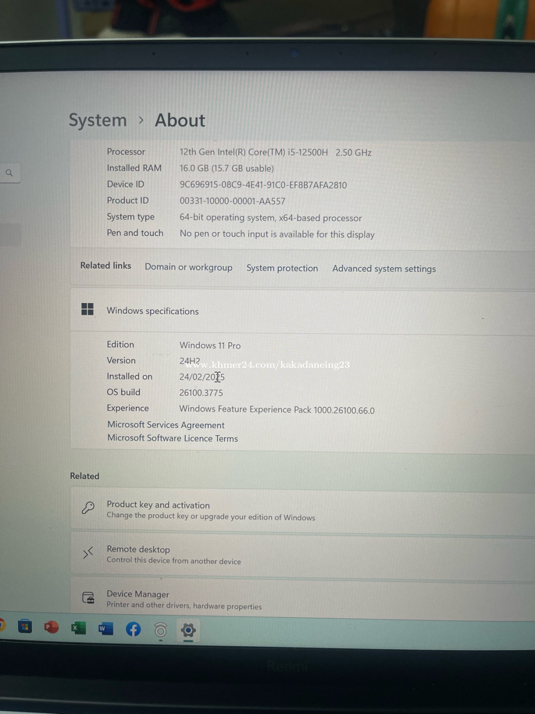Go back to System in the breadcrumb
This screenshot has height=714, width=535.
point(98,120)
